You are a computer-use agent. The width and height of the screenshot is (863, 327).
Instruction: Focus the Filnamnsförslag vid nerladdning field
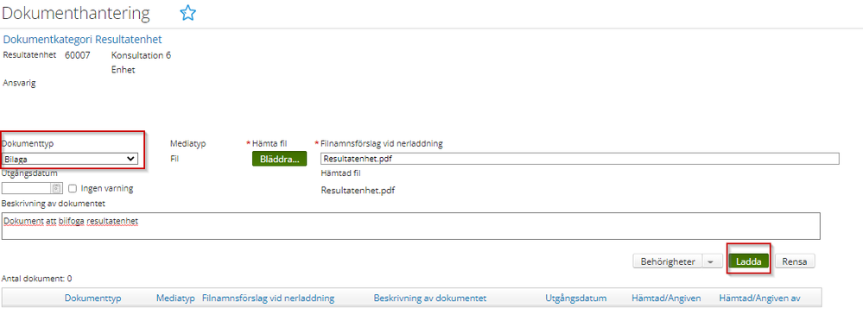pyautogui.click(x=580, y=159)
